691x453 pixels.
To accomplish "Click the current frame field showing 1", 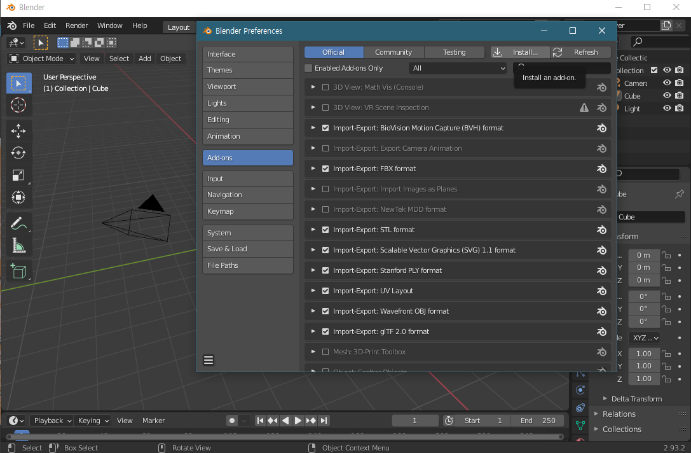I will coord(415,421).
